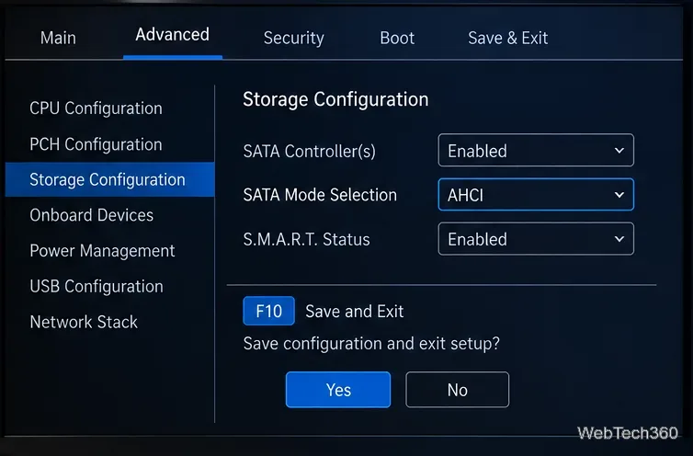This screenshot has height=456, width=693.
Task: Go to the Boot tab
Action: [397, 38]
